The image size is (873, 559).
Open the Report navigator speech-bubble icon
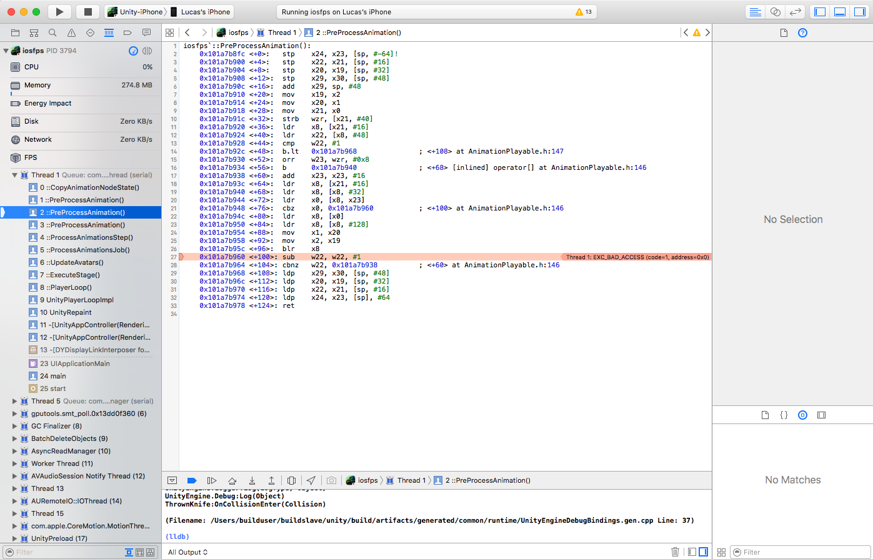click(146, 32)
